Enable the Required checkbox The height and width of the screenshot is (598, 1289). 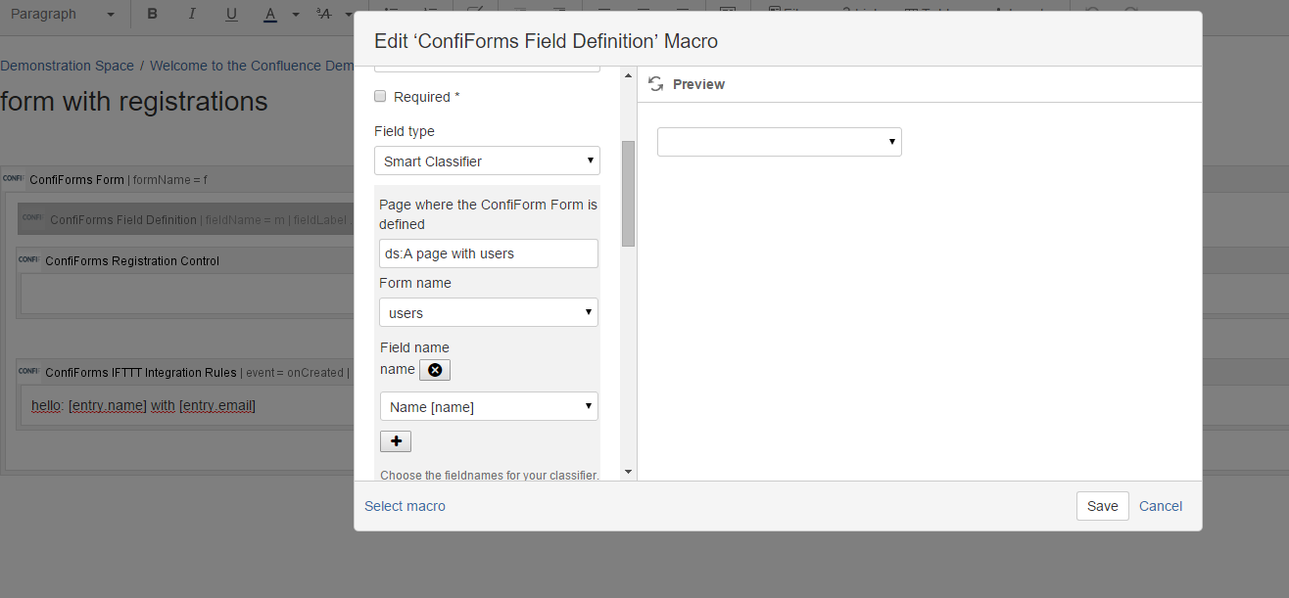pyautogui.click(x=380, y=96)
